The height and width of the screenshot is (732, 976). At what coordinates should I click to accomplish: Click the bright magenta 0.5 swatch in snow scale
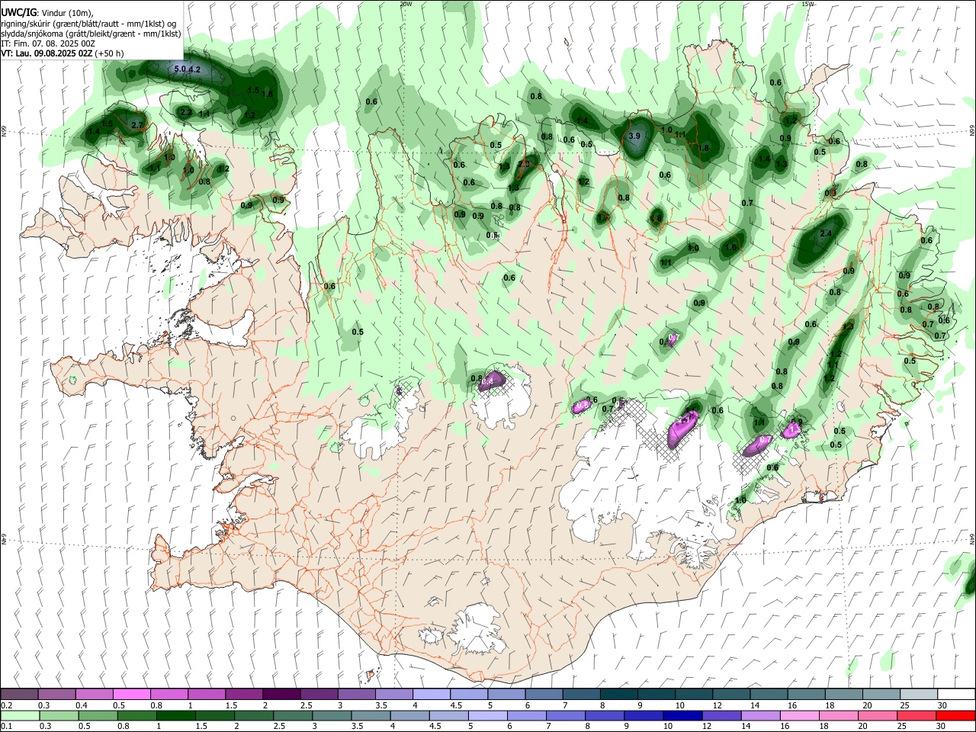pos(131,694)
